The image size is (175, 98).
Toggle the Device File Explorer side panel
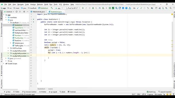click(x=174, y=70)
